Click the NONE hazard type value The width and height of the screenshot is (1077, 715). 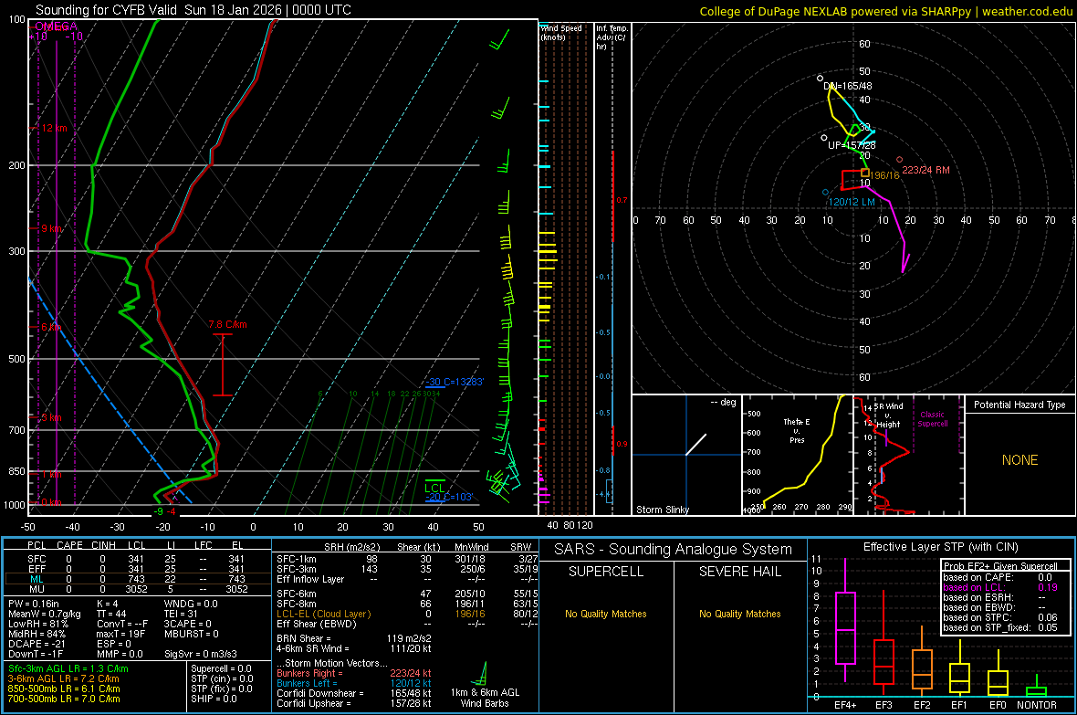coord(1019,460)
